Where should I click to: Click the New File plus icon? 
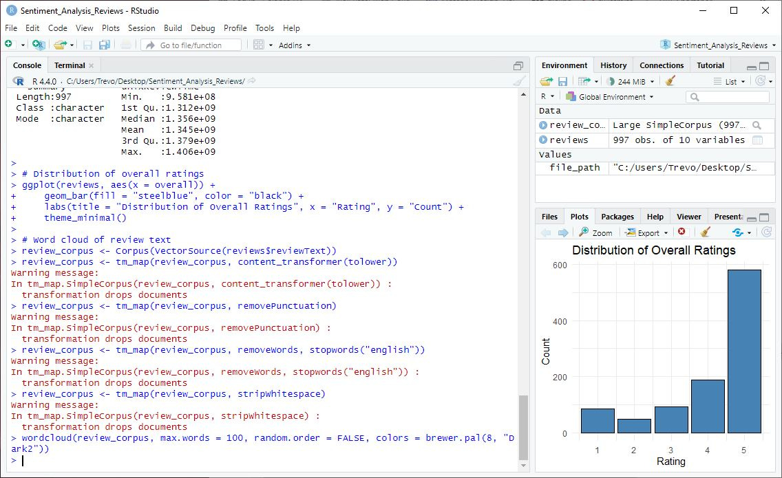click(8, 44)
